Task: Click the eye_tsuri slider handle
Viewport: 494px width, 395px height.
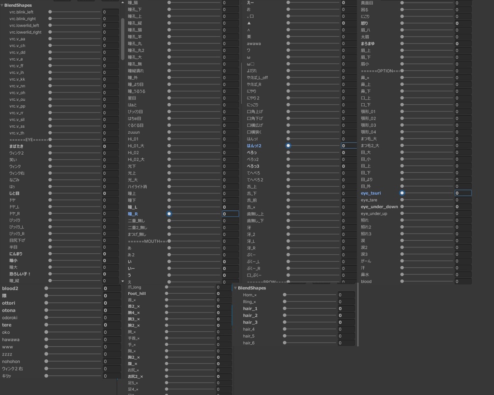Action: pos(402,193)
